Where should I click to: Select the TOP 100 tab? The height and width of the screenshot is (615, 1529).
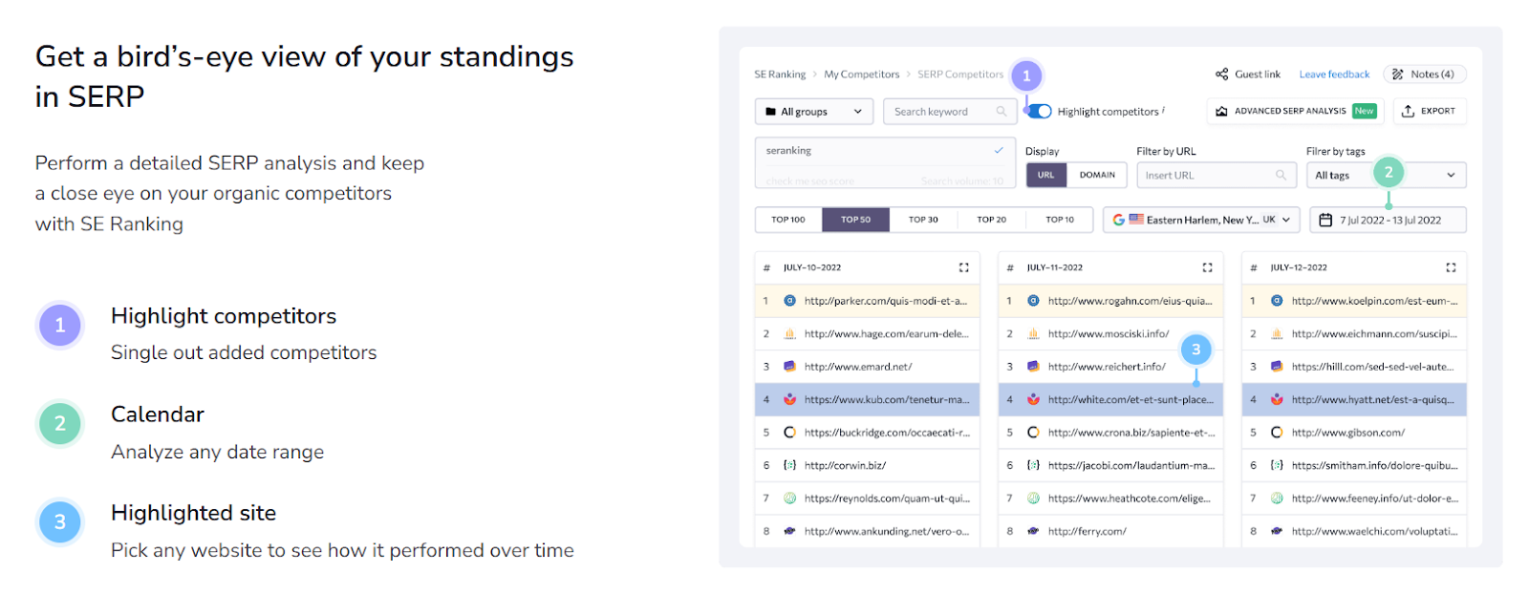788,220
